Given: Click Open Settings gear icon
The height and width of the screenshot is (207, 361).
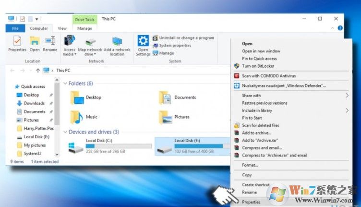Looking at the screenshot, I should [143, 45].
